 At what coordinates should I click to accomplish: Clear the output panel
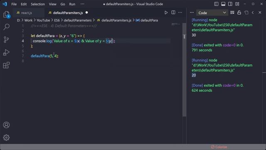[x=232, y=12]
